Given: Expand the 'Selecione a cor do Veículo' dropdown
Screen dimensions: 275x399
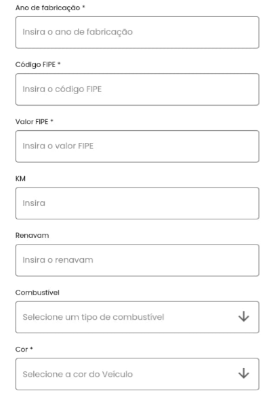Looking at the screenshot, I should coord(137,374).
